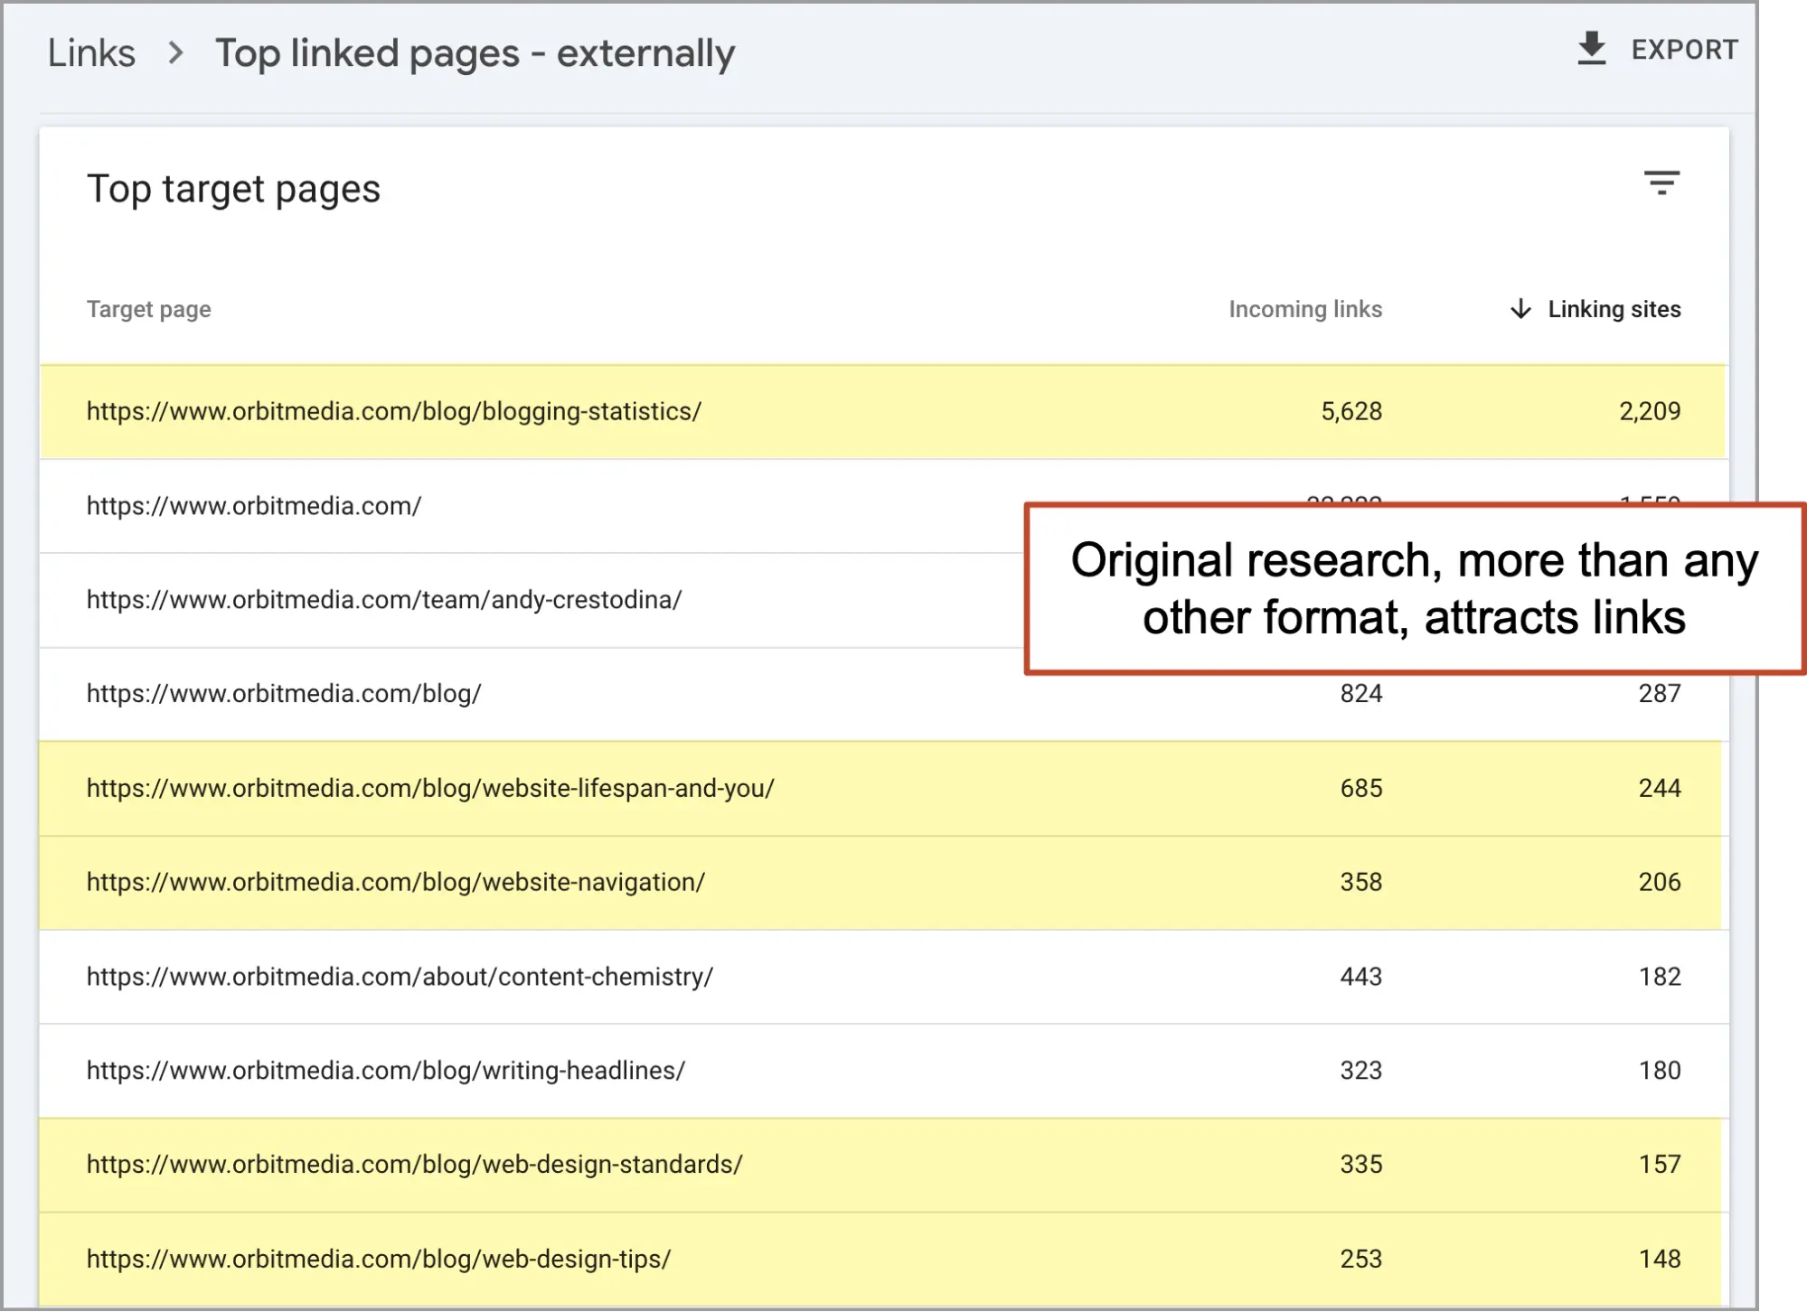Open the blogging-statistics row

coord(394,411)
